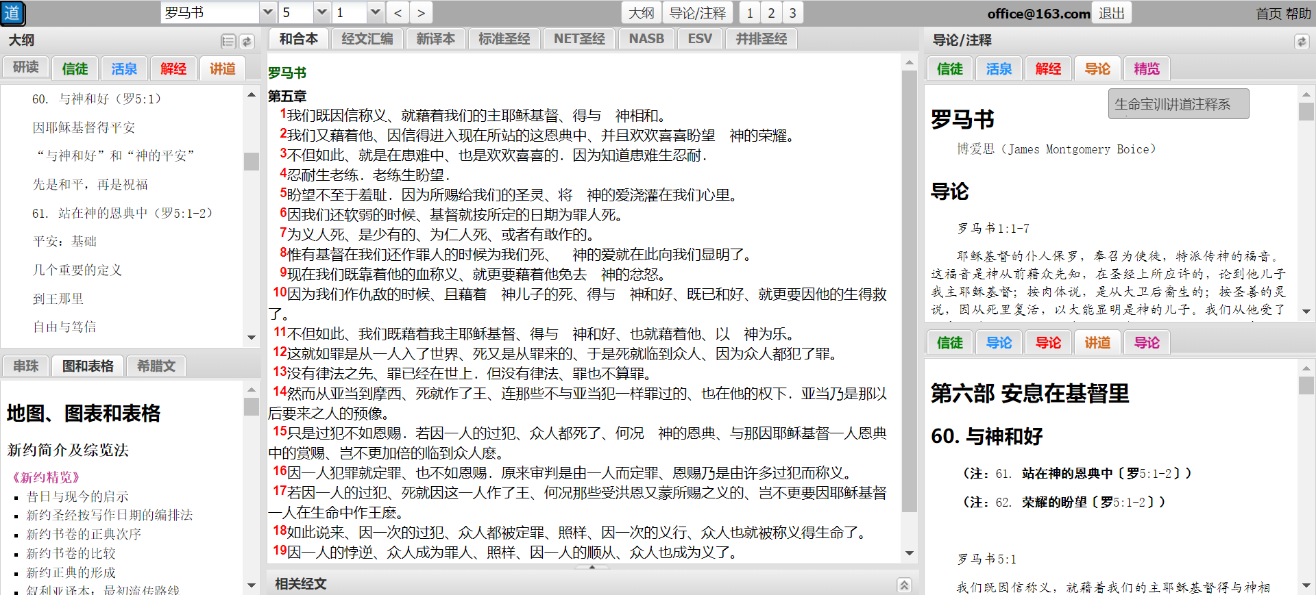Select layout number 2 in top bar
1316x595 pixels.
pos(771,13)
